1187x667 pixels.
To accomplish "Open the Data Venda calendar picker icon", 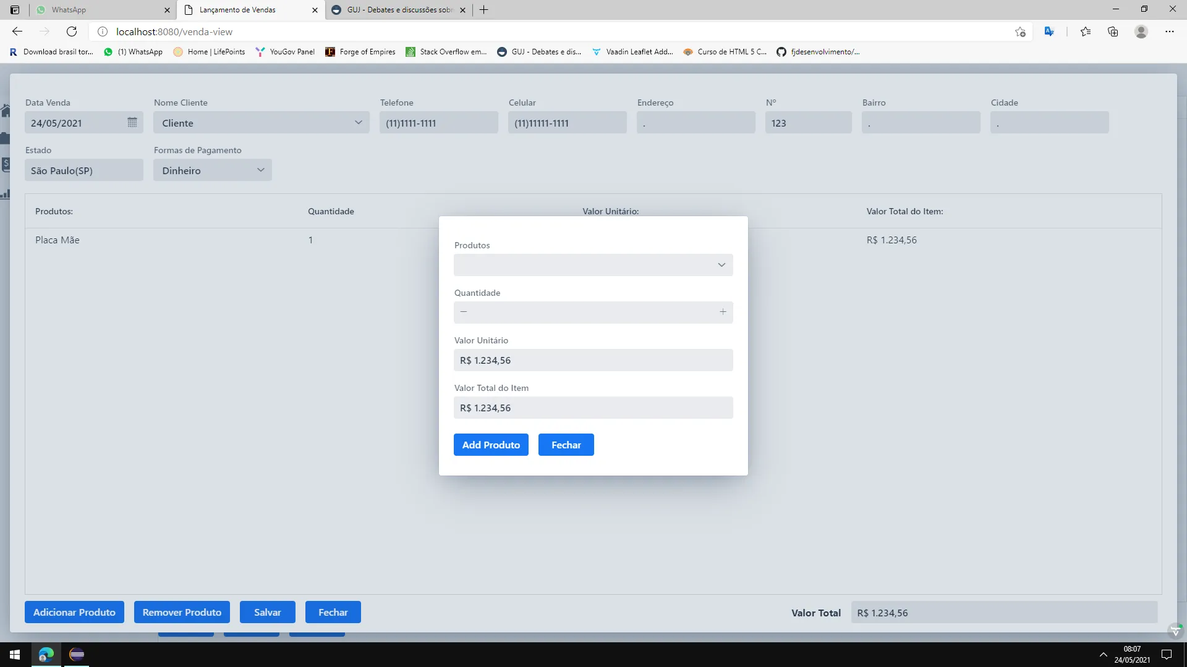I will [x=132, y=122].
